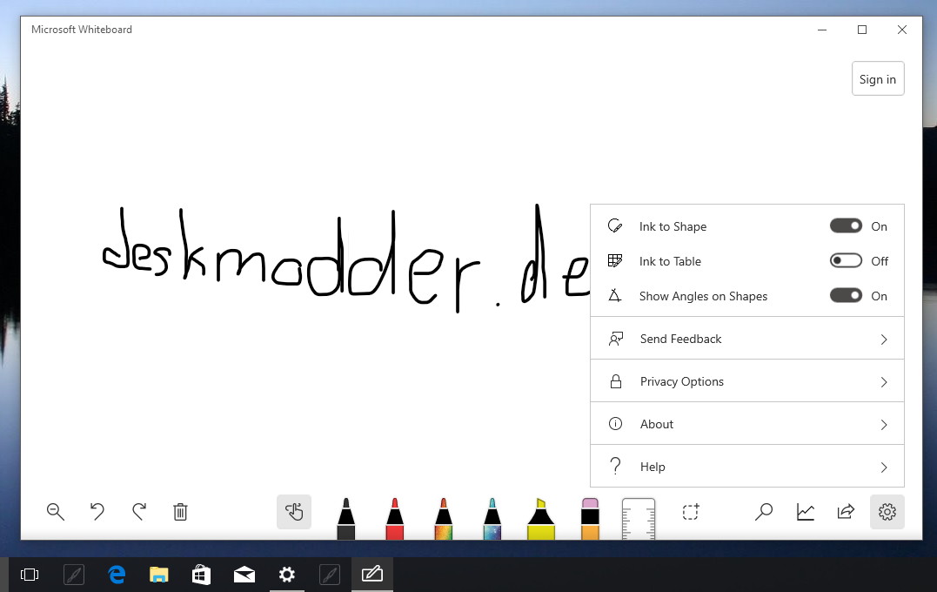The image size is (937, 592).
Task: Select the red pen
Action: [394, 519]
